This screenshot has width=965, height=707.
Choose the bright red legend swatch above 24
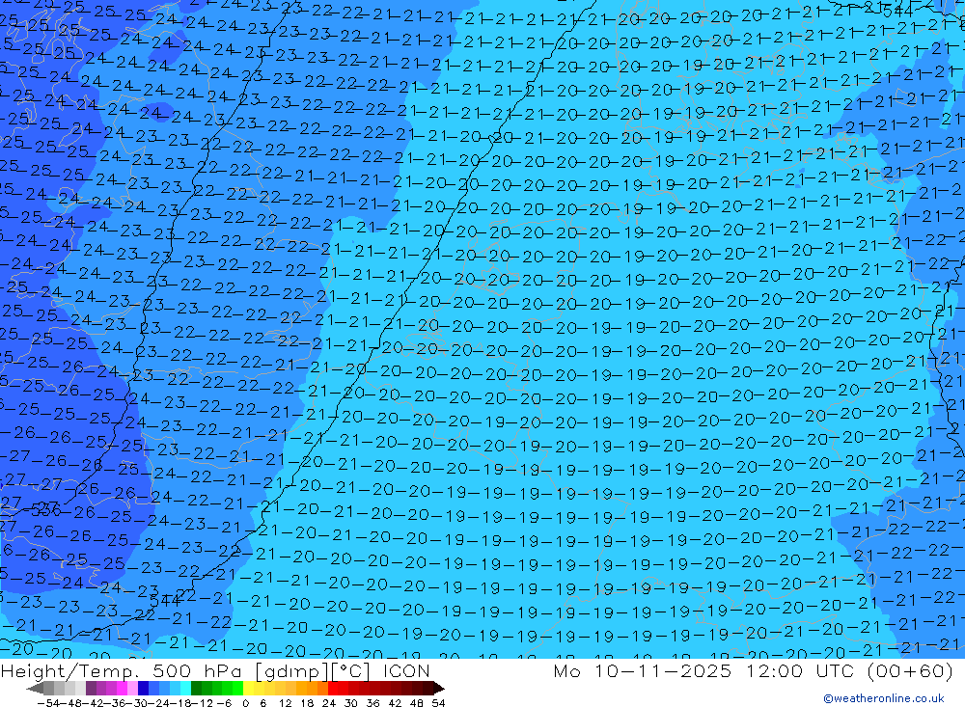click(333, 688)
